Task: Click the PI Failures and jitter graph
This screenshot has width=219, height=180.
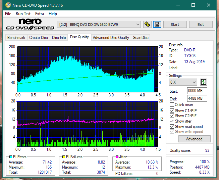Action: click(x=88, y=124)
